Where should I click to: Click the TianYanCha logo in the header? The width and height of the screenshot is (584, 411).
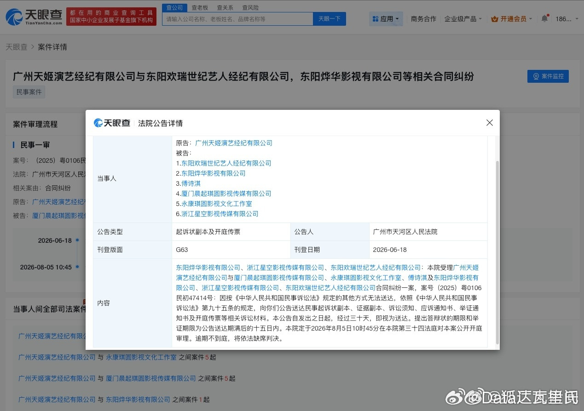pos(34,17)
